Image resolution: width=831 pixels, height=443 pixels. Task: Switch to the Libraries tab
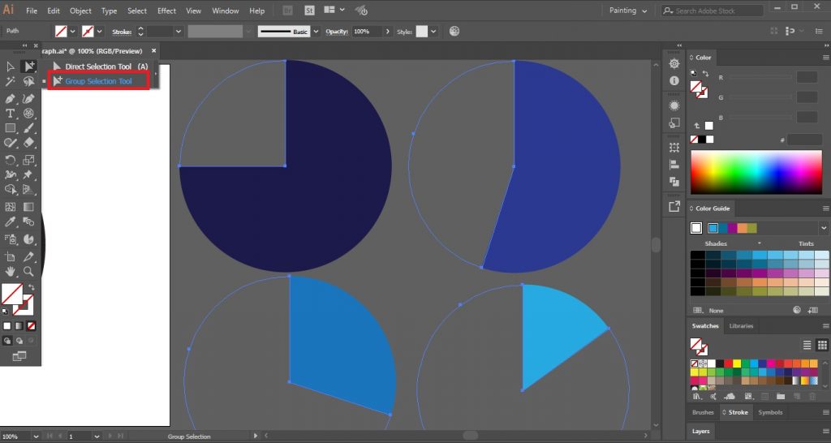[x=741, y=326]
